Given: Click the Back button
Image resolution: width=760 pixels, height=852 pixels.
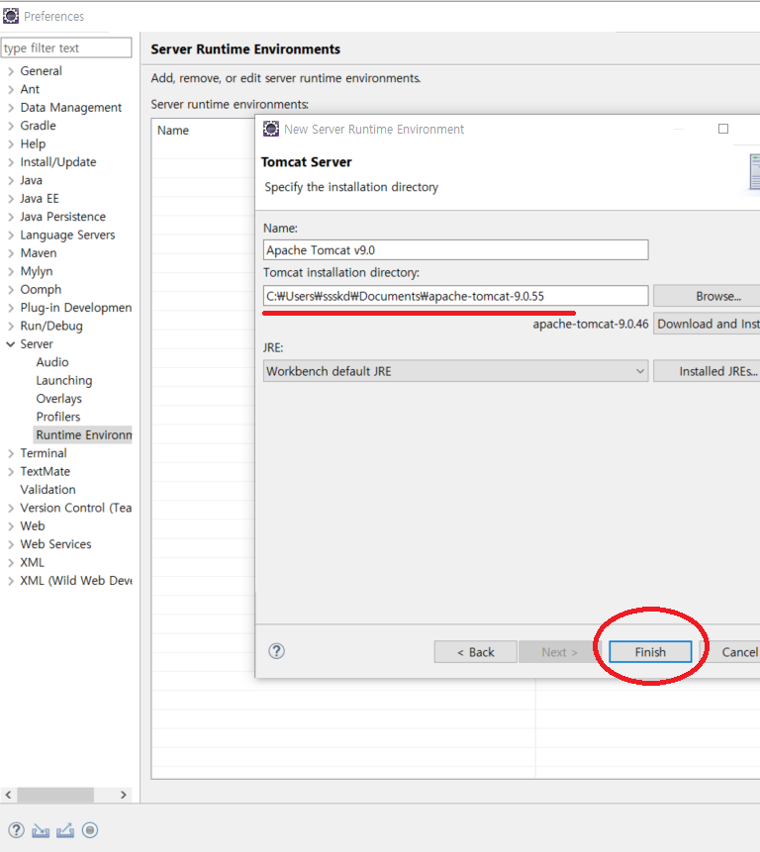Looking at the screenshot, I should pyautogui.click(x=475, y=651).
